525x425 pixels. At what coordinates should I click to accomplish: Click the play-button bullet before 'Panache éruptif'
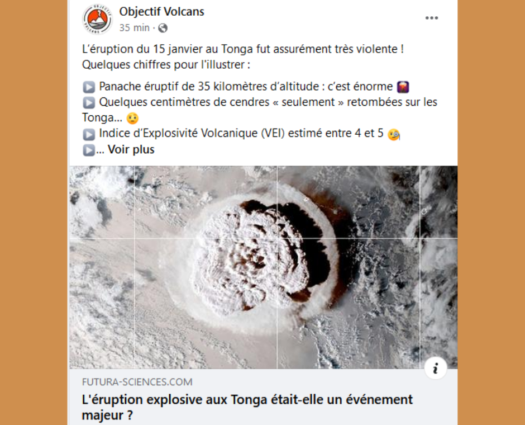coord(89,87)
